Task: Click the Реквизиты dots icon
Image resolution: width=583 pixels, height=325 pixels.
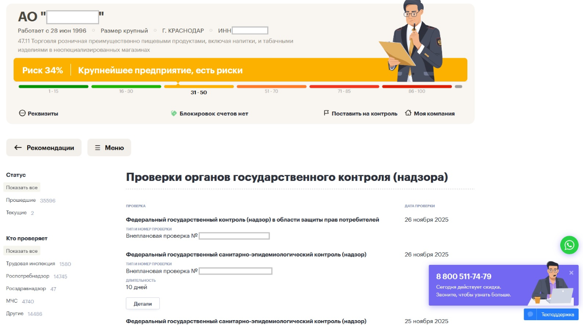Action: pyautogui.click(x=22, y=114)
